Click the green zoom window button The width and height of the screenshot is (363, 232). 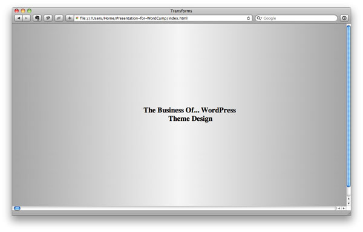click(x=29, y=11)
